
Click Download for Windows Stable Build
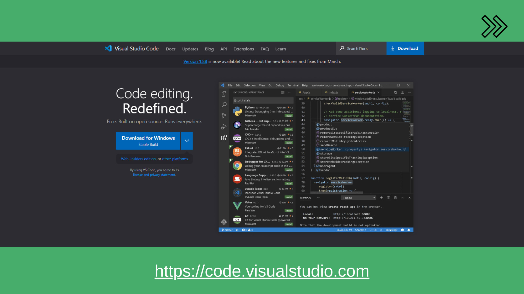tap(148, 141)
